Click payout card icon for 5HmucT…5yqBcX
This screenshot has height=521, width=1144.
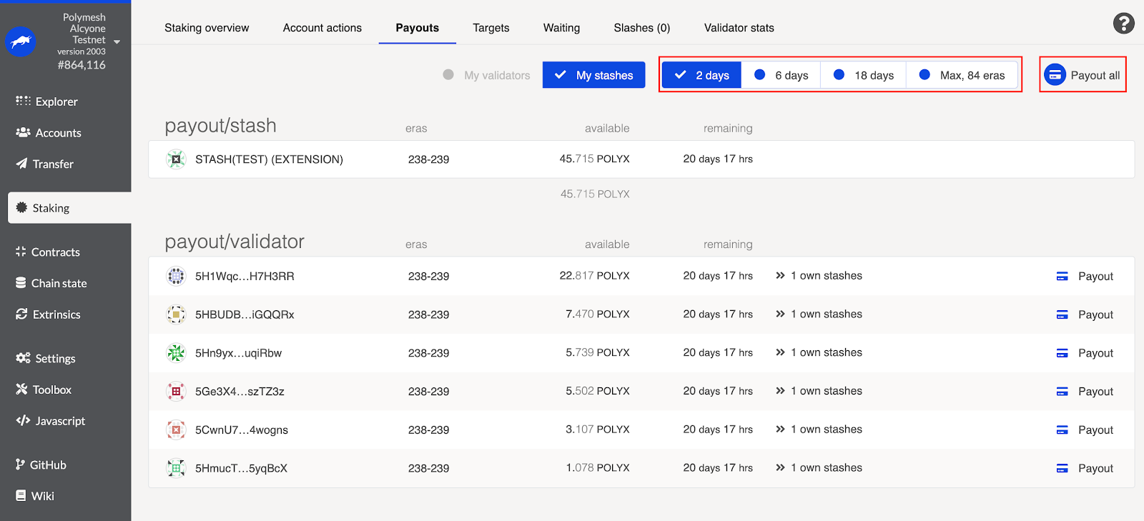tap(1062, 468)
